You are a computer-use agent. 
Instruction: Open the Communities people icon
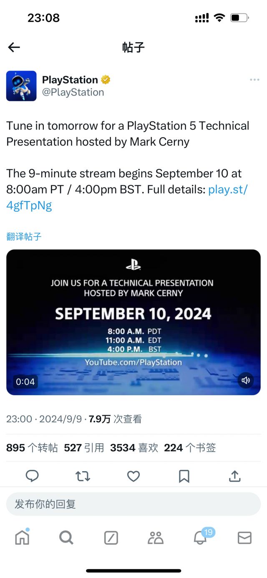coord(156,538)
